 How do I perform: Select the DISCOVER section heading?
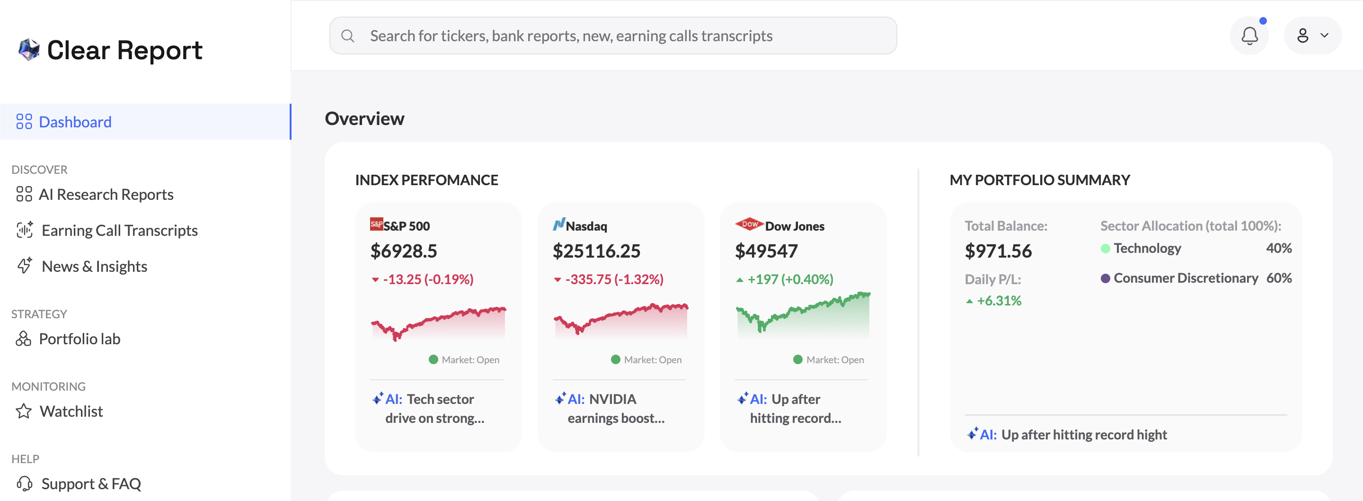39,170
